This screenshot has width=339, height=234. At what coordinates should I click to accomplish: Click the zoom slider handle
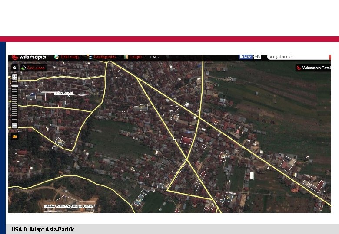(15, 86)
